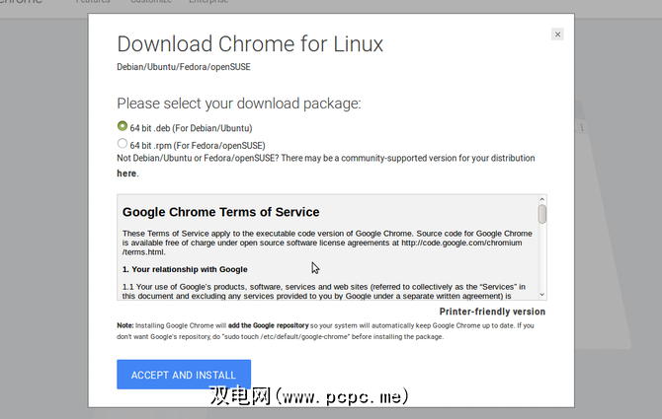Click inside the Terms of Service text area
The height and width of the screenshot is (419, 662).
326,246
